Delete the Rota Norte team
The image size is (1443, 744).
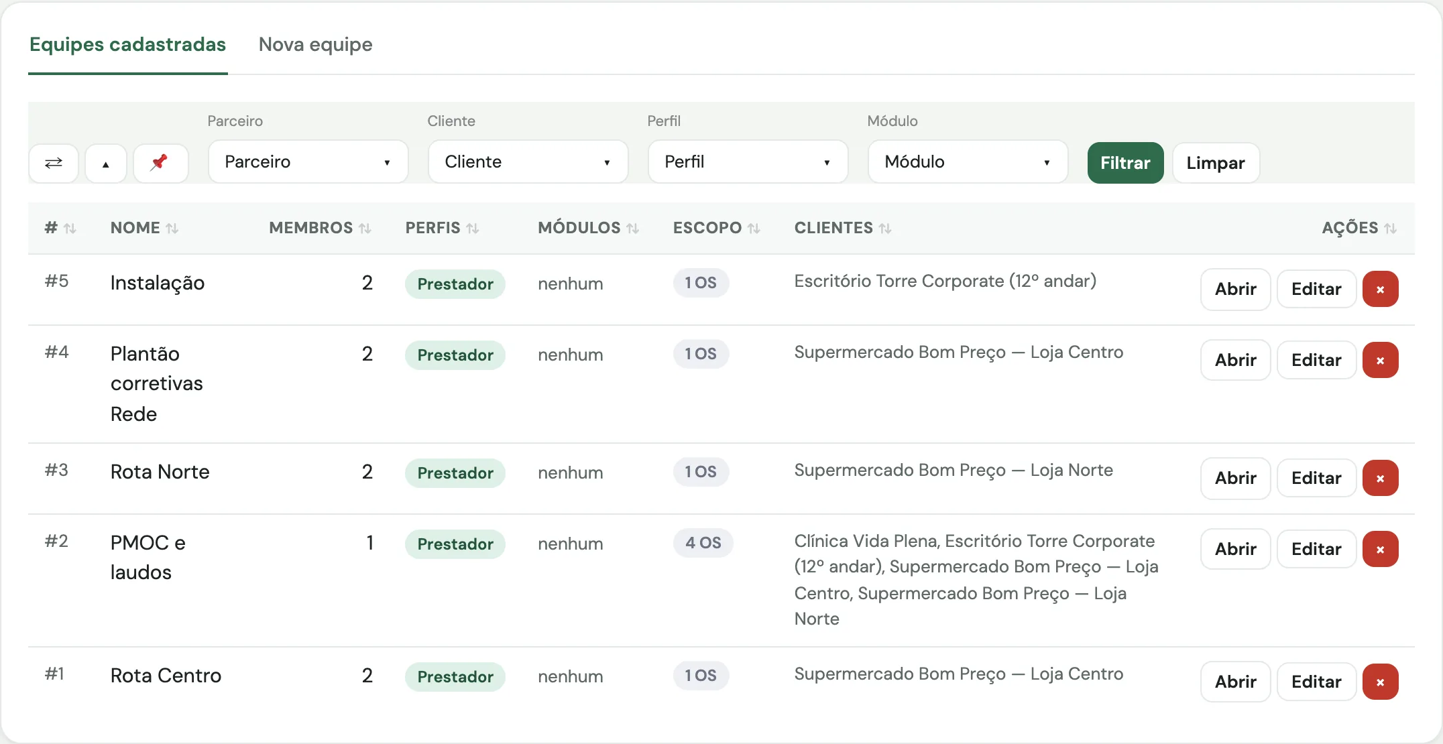1380,478
